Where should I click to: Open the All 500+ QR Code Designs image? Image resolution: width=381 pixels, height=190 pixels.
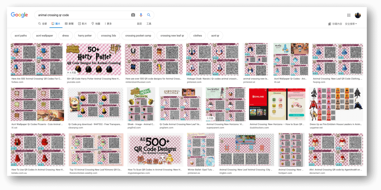tap(155, 150)
